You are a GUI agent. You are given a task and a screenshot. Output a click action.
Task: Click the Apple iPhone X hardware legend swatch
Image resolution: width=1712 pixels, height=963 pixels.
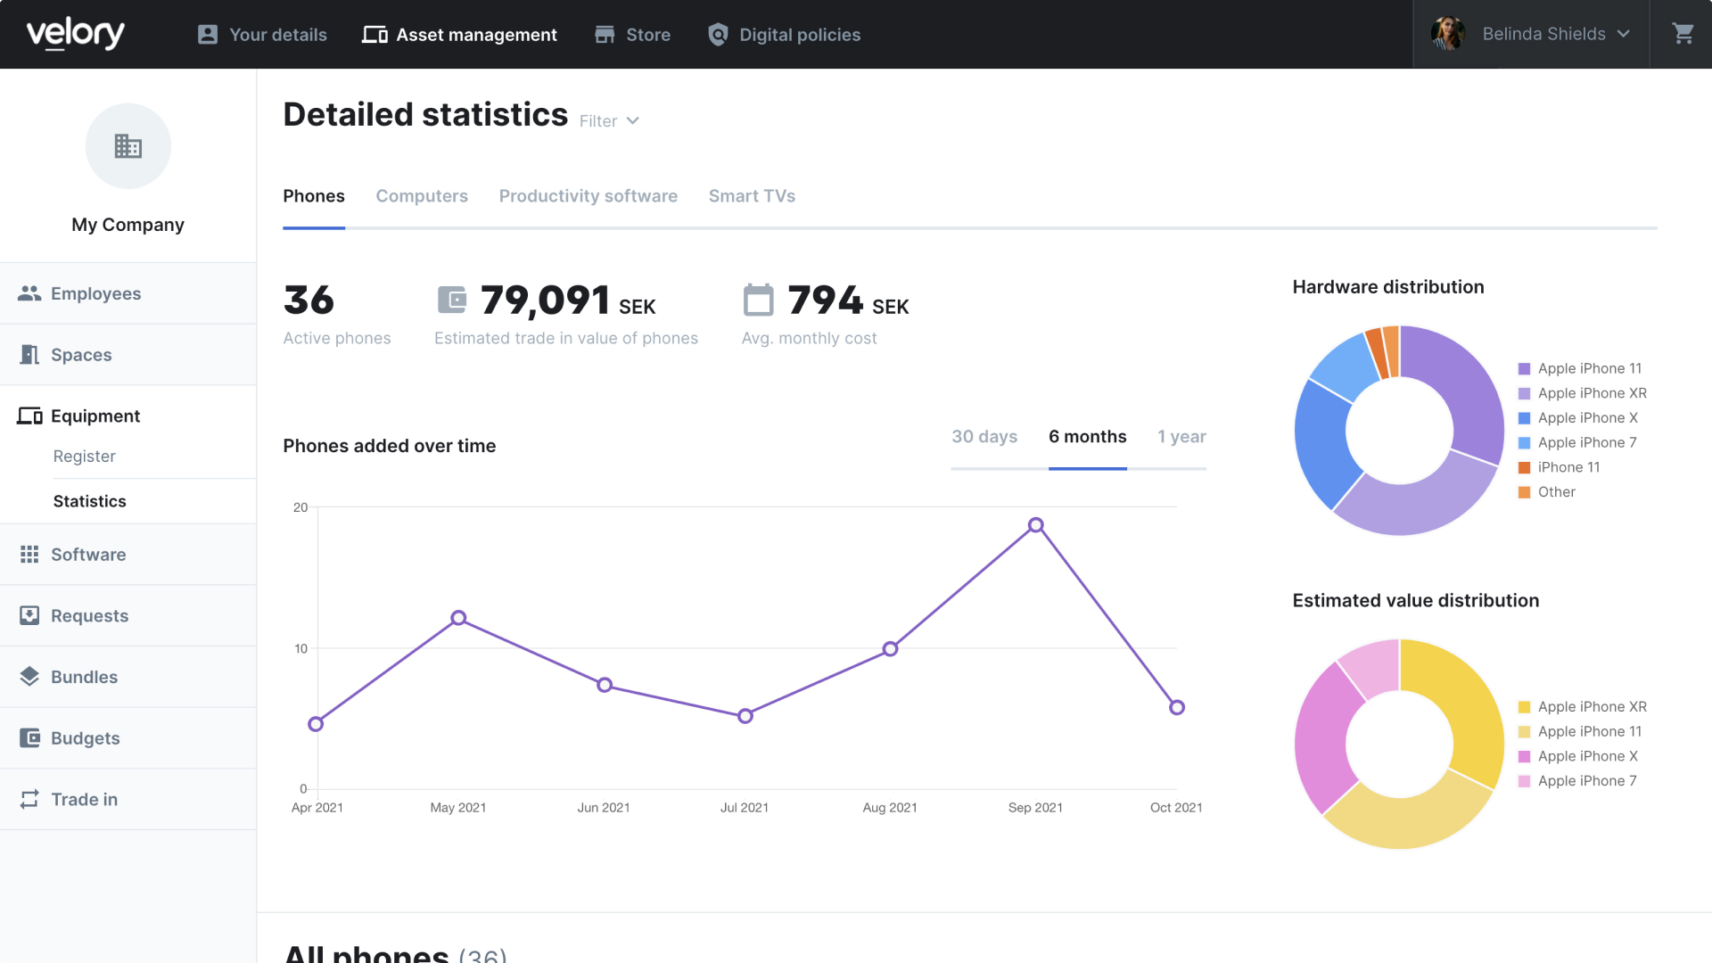pyautogui.click(x=1524, y=418)
